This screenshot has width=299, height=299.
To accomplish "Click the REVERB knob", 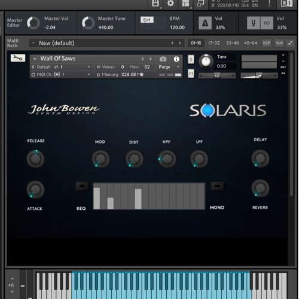I will tap(260, 188).
